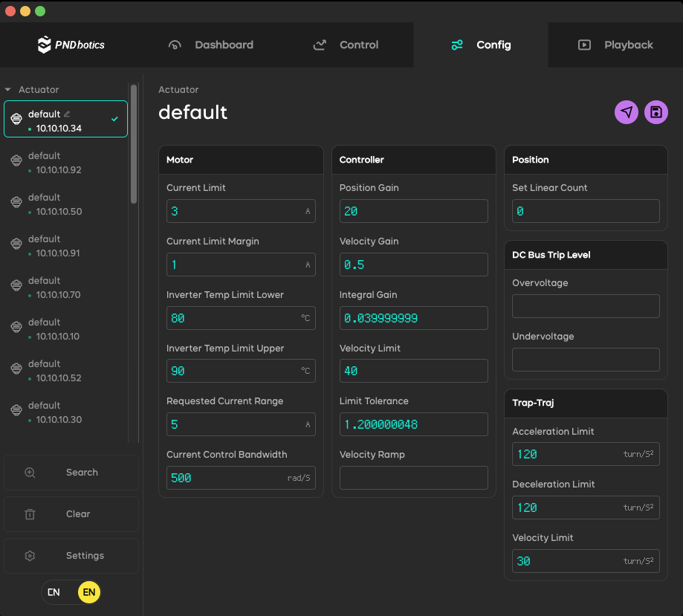This screenshot has height=616, width=683.
Task: Click the Integral Gain input field
Action: pyautogui.click(x=414, y=318)
